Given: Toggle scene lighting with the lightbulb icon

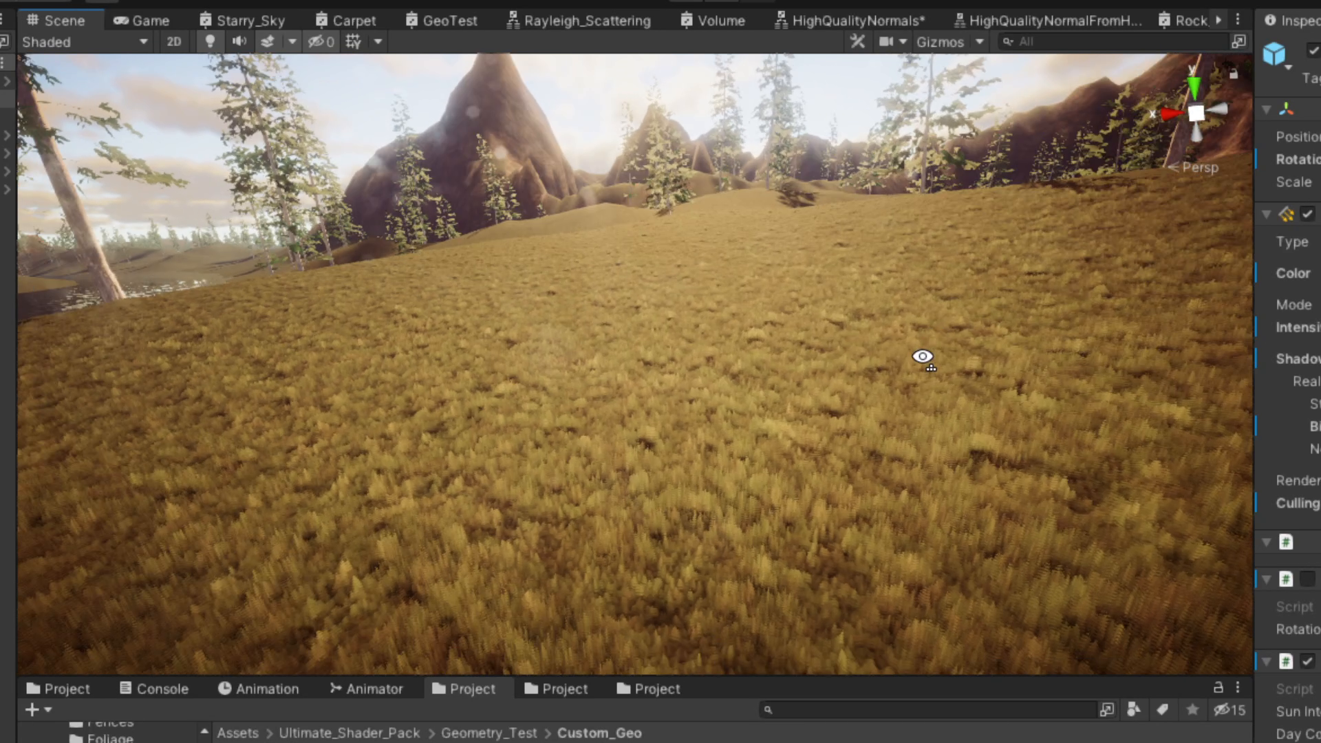Looking at the screenshot, I should coord(210,41).
